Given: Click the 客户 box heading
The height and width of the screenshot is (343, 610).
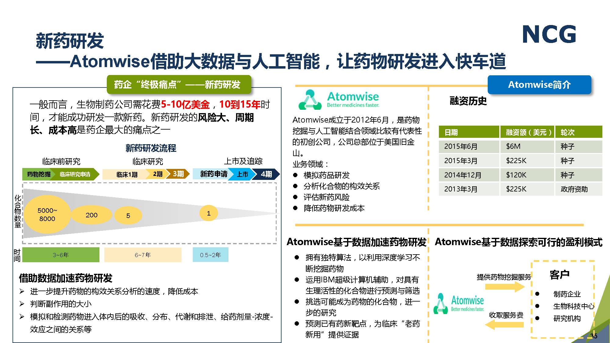Looking at the screenshot, I should pyautogui.click(x=559, y=275).
